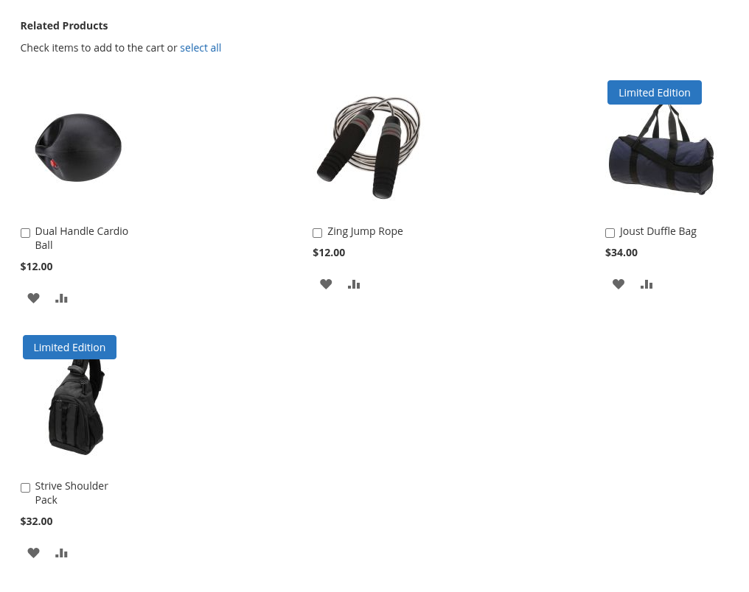Click the select all link
Image resolution: width=749 pixels, height=592 pixels.
[201, 48]
